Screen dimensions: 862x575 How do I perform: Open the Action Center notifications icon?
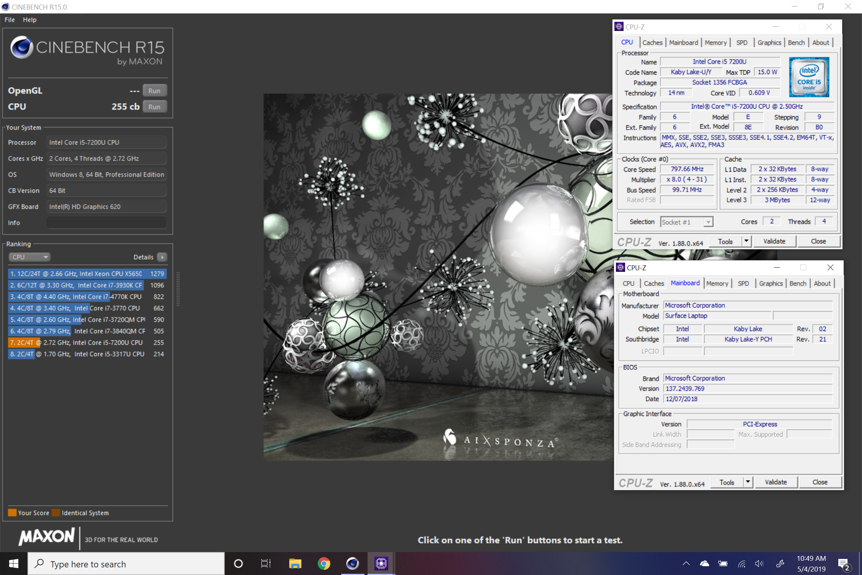(x=844, y=564)
